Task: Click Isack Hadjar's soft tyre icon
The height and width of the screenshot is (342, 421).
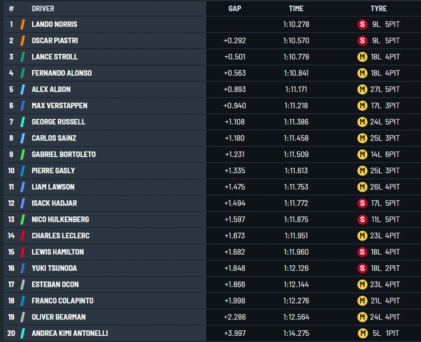Action: point(362,203)
